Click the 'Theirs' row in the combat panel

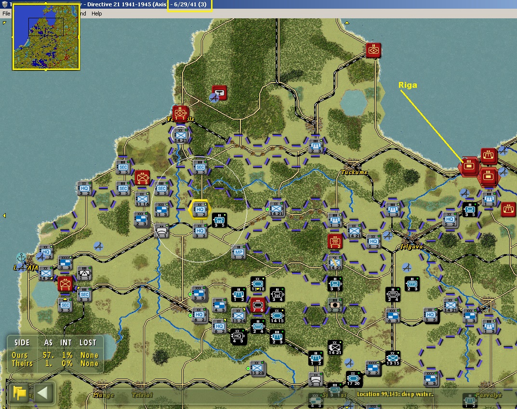click(55, 364)
